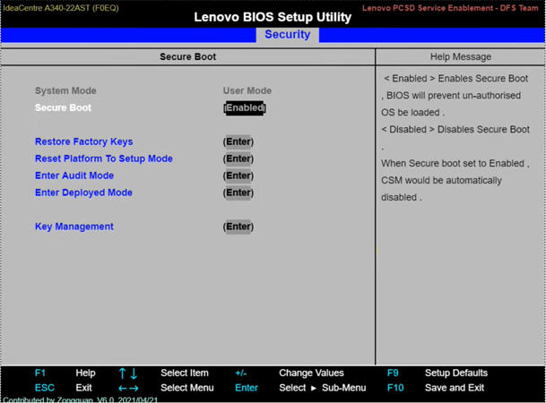Screen dimensions: 546x403
Task: Click the cyan Enter key hint in footer
Action: click(x=247, y=388)
